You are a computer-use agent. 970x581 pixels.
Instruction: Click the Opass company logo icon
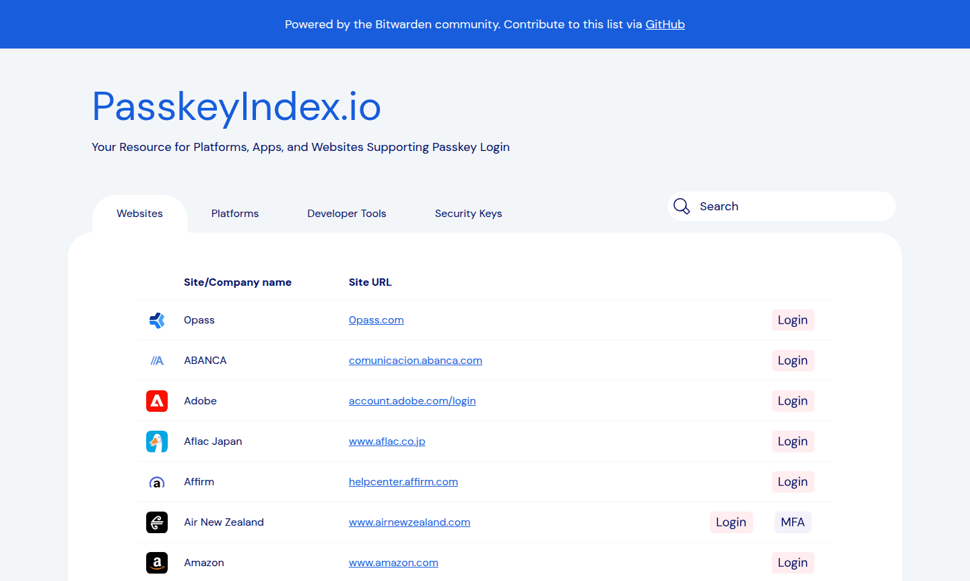(157, 320)
